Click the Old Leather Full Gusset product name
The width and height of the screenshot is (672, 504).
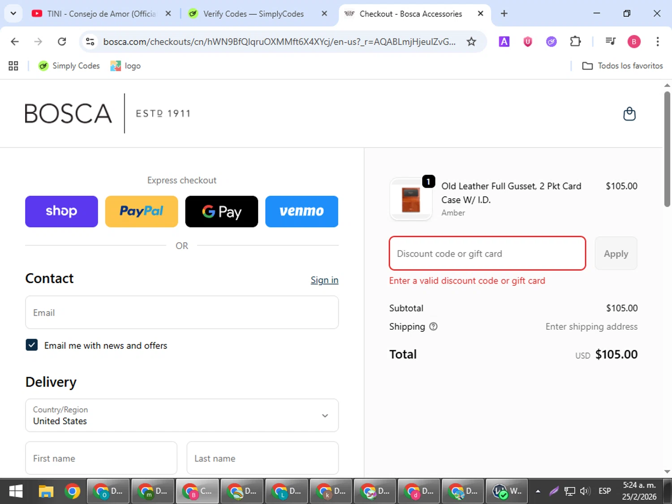pyautogui.click(x=511, y=193)
